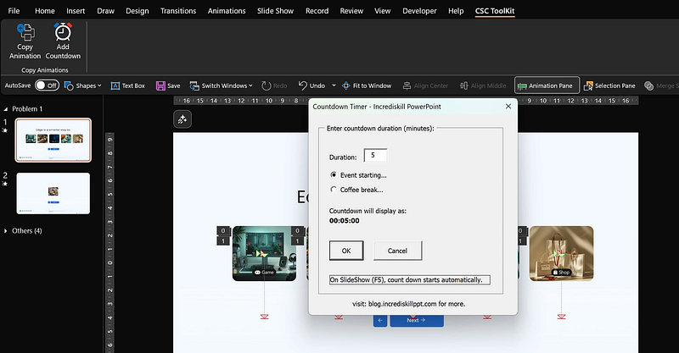This screenshot has width=679, height=353.
Task: Confirm countdown with OK button
Action: click(x=346, y=251)
